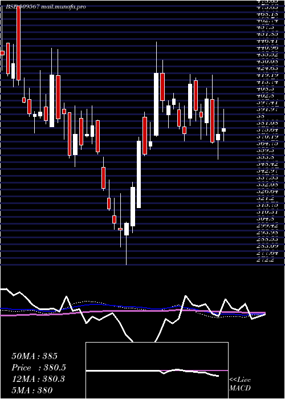Click the <<Live MACD label

coord(240,384)
